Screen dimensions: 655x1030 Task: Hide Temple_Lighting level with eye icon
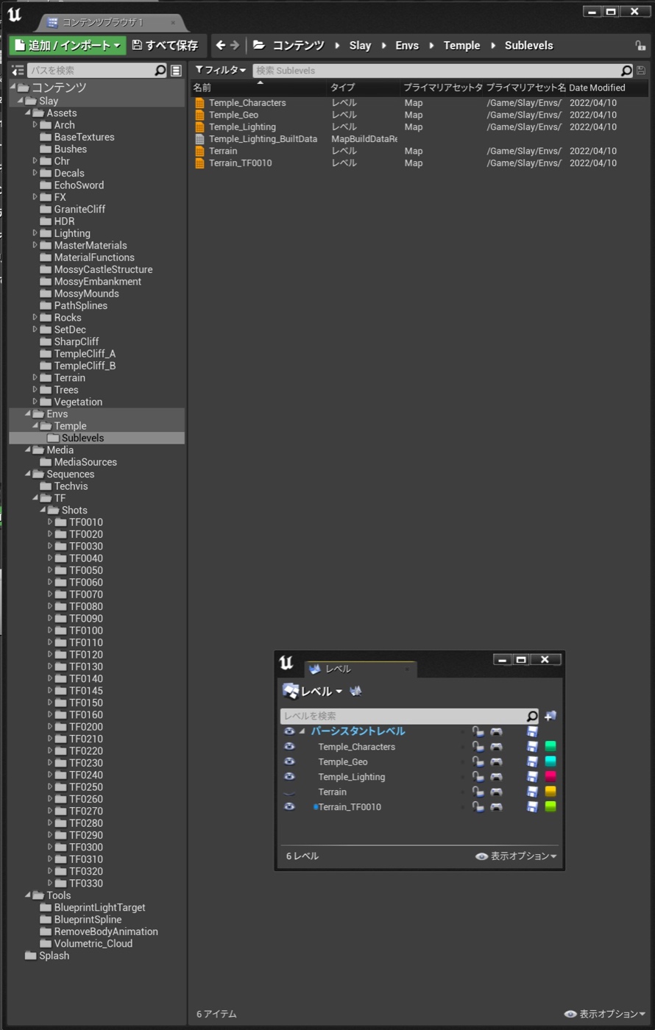tap(289, 777)
